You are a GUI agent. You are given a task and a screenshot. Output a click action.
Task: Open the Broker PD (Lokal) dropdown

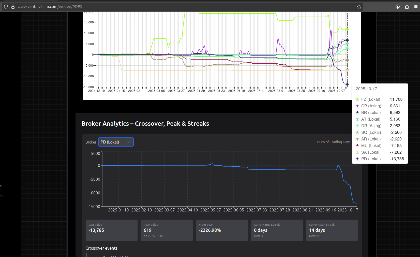(x=116, y=142)
